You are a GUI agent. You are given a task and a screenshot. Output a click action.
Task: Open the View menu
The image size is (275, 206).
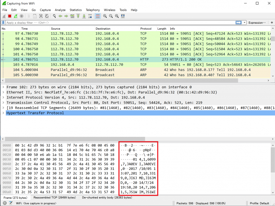(24, 10)
